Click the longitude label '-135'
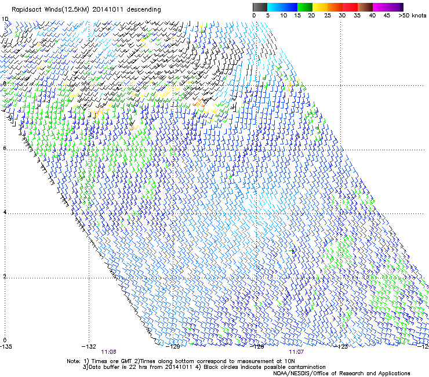Viewport: 429px width, 377px height. pyautogui.click(x=6, y=346)
